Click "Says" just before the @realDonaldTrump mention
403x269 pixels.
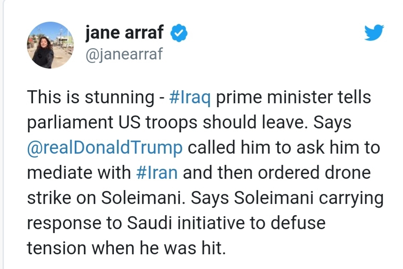[x=332, y=123]
